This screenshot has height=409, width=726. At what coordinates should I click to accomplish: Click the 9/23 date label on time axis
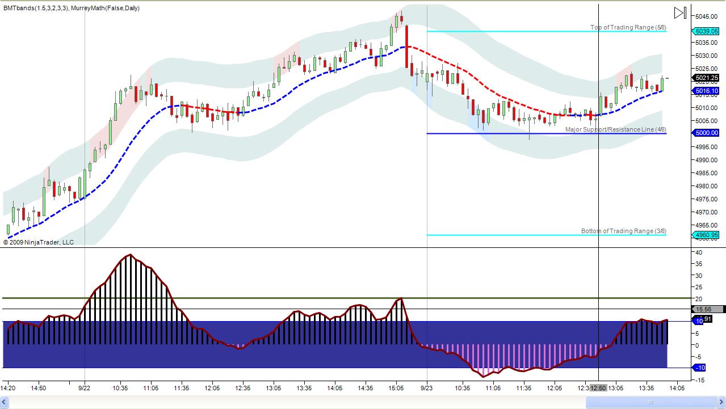pos(427,388)
